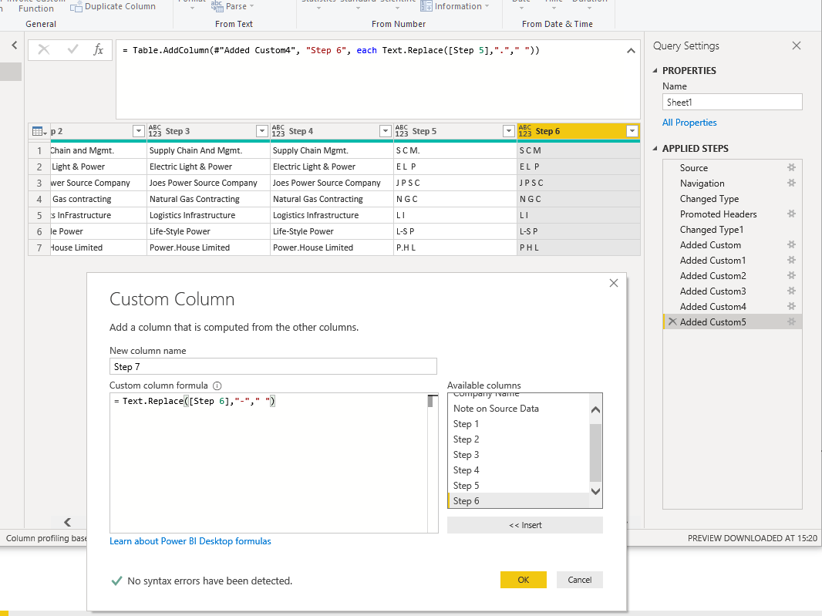Select Step 5 in Available columns list
Image resolution: width=822 pixels, height=616 pixels.
(x=467, y=486)
